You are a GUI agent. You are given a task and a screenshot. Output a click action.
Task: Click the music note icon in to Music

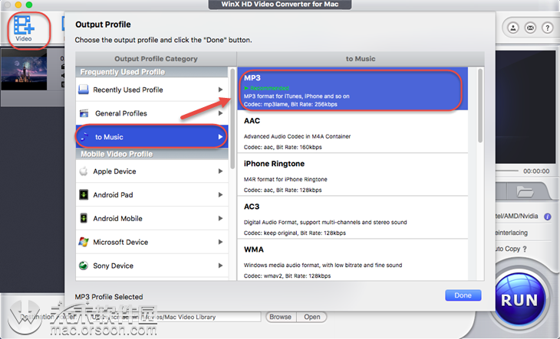[84, 137]
